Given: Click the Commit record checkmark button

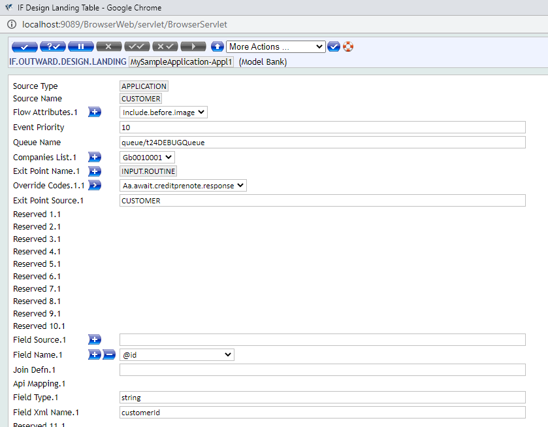Looking at the screenshot, I should tap(24, 47).
